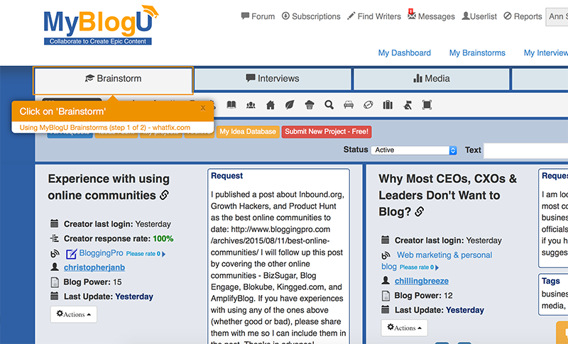Open Reports in the top menu
This screenshot has width=568, height=344.
pos(523,16)
